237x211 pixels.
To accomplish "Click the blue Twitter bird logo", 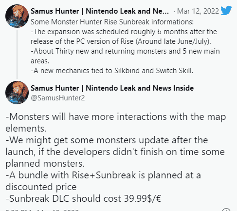I will (226, 10).
